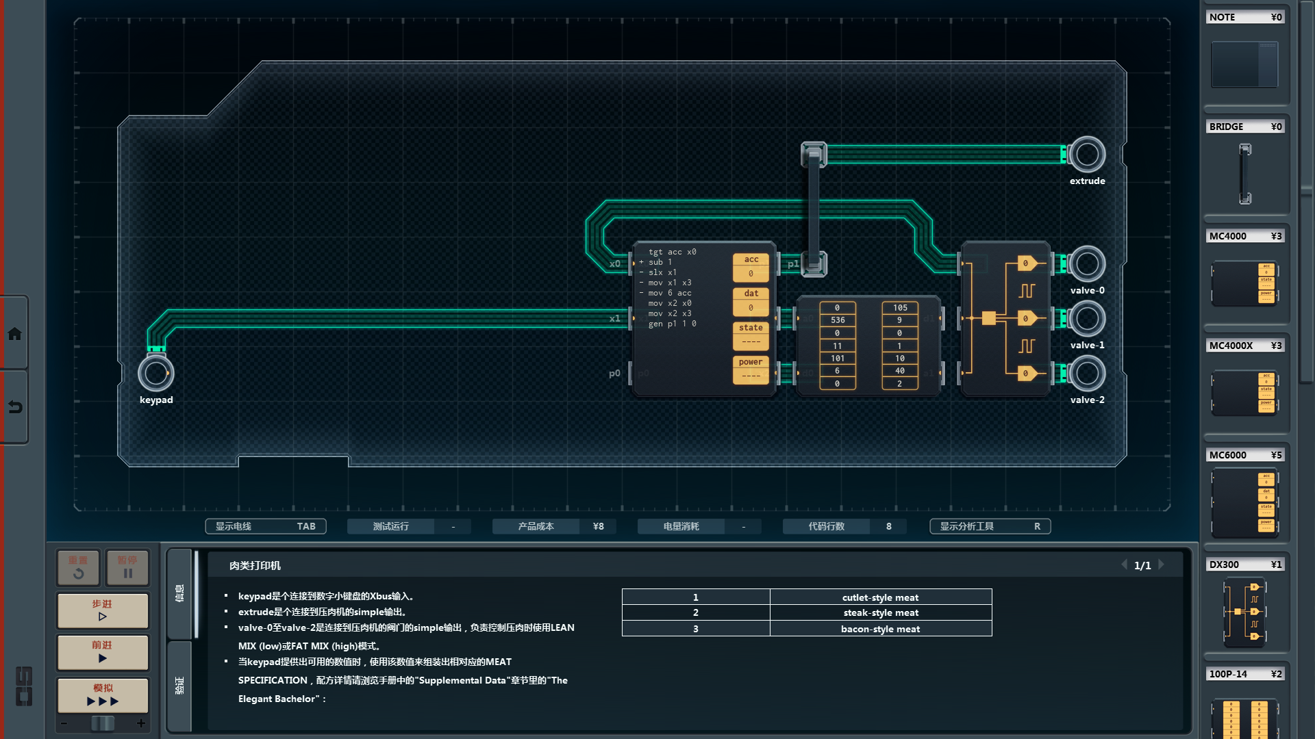1315x739 pixels.
Task: Pick the BRIDGE component from parts list
Action: [x=1244, y=174]
